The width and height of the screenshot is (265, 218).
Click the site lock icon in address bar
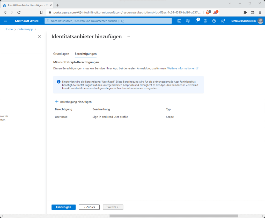(x=50, y=12)
